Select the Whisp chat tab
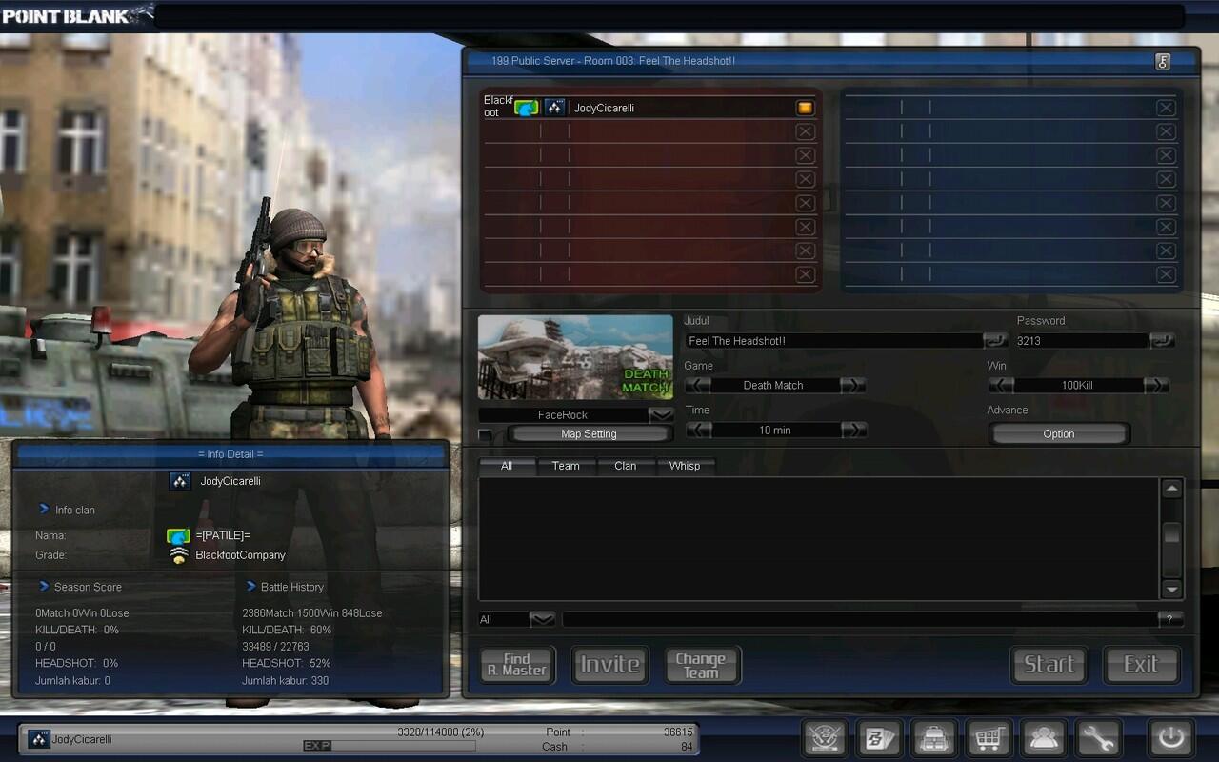 click(x=685, y=466)
